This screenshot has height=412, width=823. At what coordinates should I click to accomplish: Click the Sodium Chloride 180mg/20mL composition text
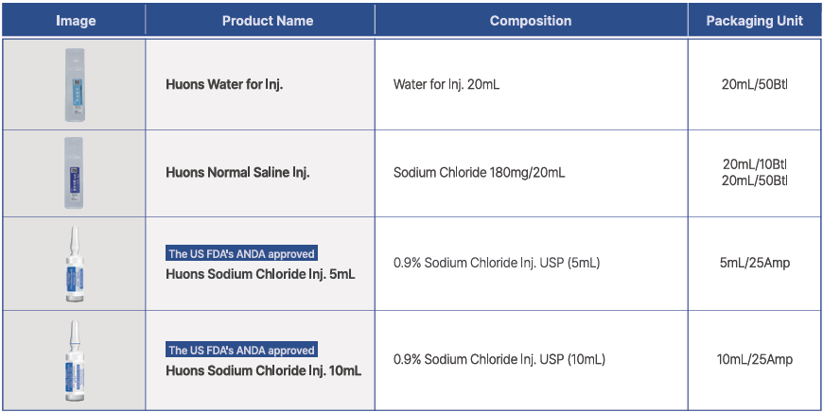[480, 173]
